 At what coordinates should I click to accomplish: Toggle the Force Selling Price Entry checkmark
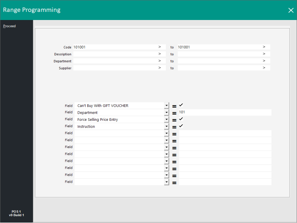pos(181,119)
